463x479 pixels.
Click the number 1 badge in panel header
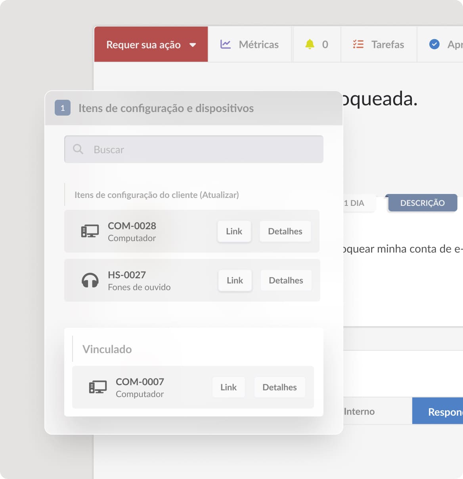pos(63,108)
